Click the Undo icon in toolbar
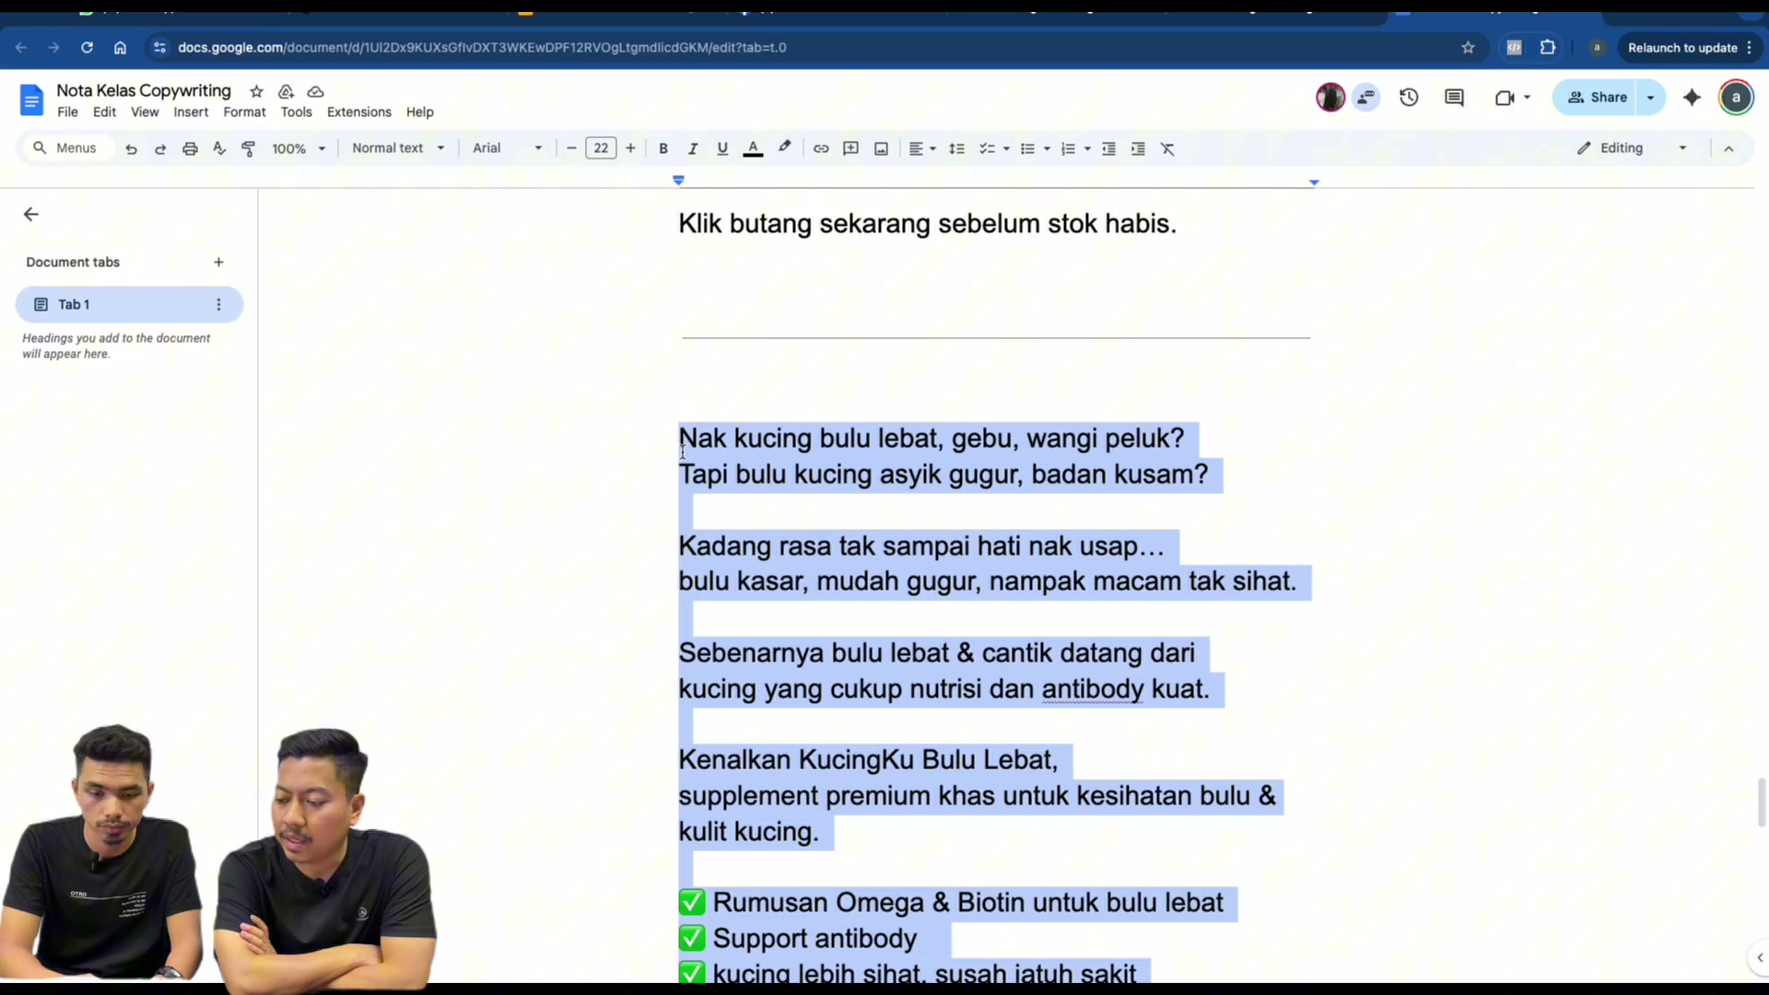The width and height of the screenshot is (1769, 995). [x=131, y=148]
